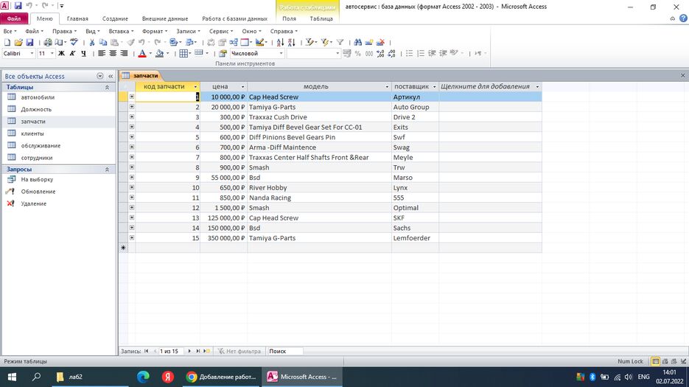Open the код запчасти column dropdown arrow
The image size is (689, 387).
[x=195, y=87]
